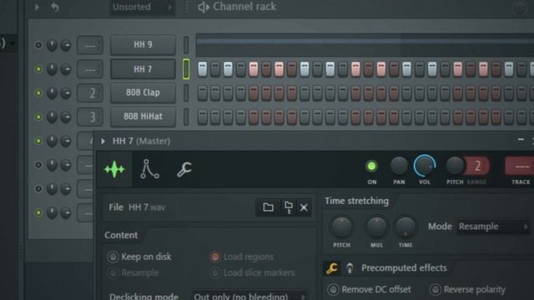Viewport: 534px width, 300px height.
Task: Click the VOL knob in HH 7 window
Action: click(x=425, y=166)
